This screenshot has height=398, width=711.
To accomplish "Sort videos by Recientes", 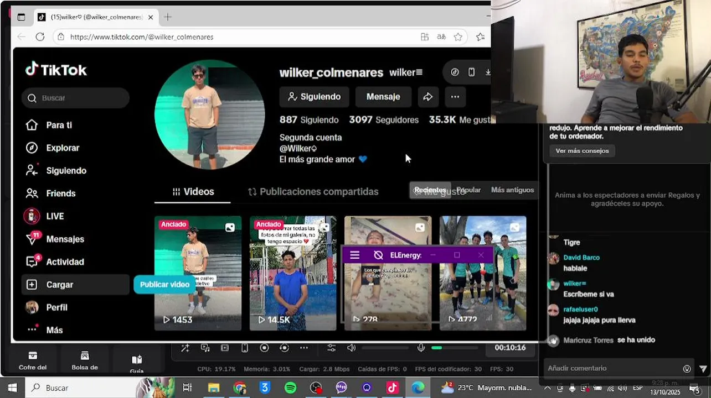I will [x=430, y=190].
